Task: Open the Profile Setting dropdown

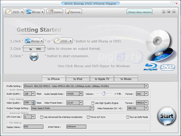Action: click(146, 86)
